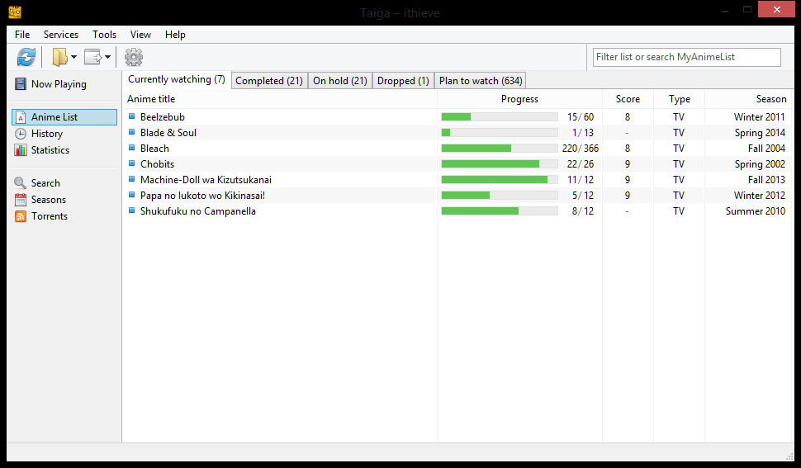Image resolution: width=801 pixels, height=468 pixels.
Task: Switch to the On hold (21) tab
Action: point(340,81)
